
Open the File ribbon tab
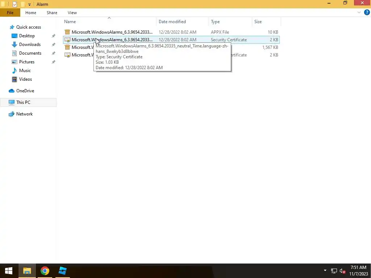pyautogui.click(x=10, y=13)
